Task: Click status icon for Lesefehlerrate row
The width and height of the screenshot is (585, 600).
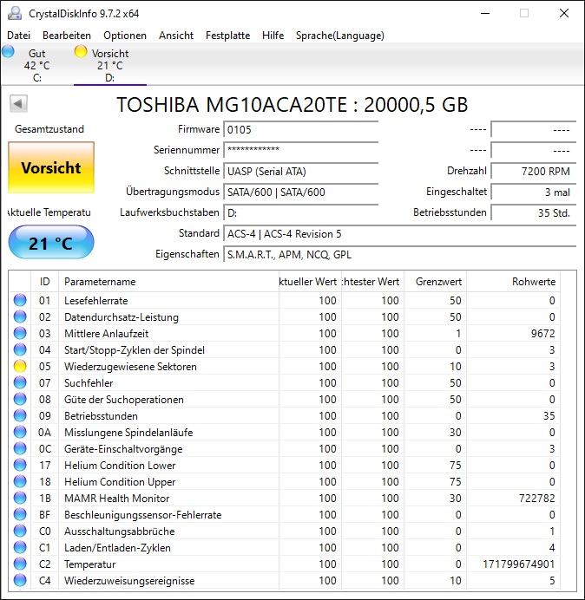Action: tap(20, 300)
